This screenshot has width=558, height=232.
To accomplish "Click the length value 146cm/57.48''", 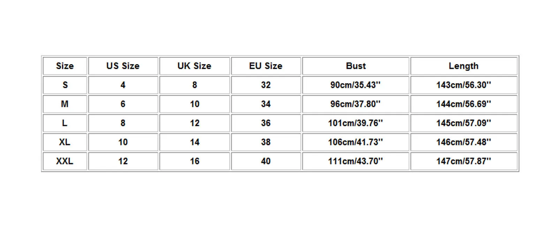I will tap(463, 142).
